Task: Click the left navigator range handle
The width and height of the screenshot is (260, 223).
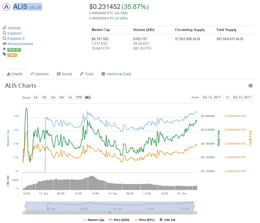Action: pos(26,206)
